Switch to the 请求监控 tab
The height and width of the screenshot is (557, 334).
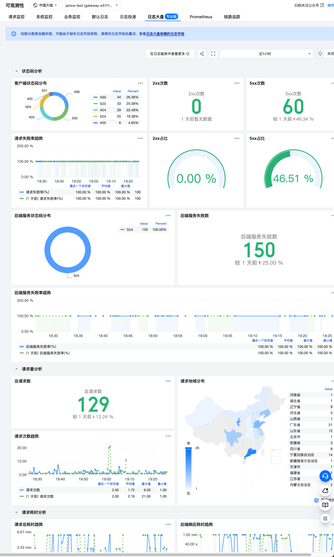click(17, 17)
